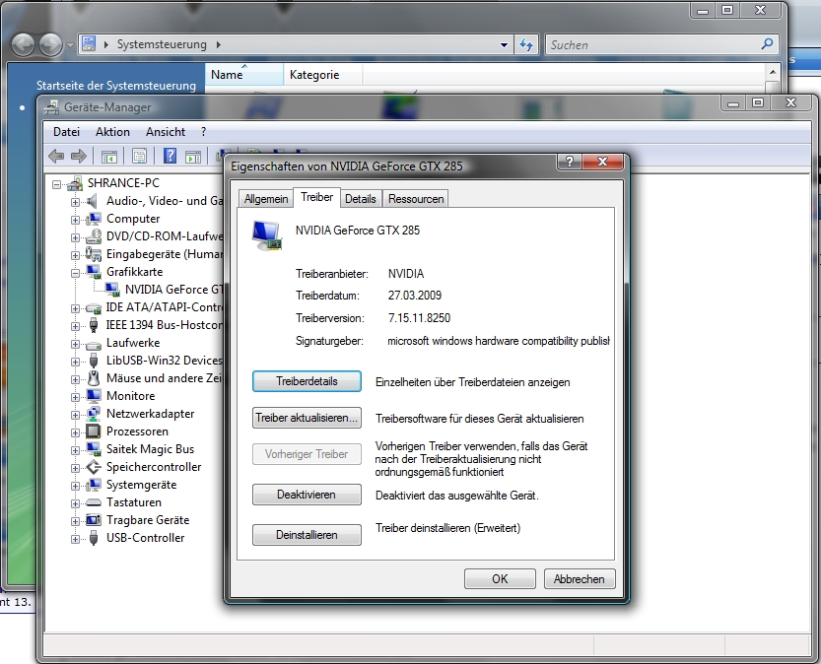Switch to the Allgemein tab
Screen dimensions: 821x664
pos(266,199)
